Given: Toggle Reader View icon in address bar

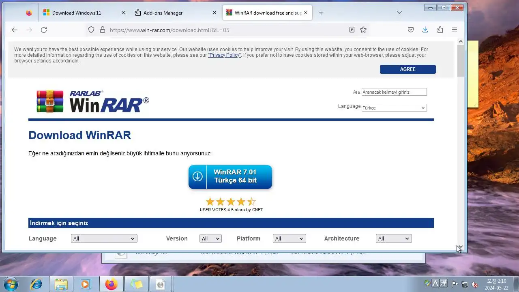Looking at the screenshot, I should [x=352, y=30].
